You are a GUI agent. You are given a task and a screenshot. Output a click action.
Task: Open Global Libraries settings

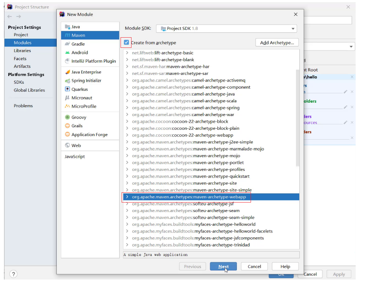[x=29, y=90]
